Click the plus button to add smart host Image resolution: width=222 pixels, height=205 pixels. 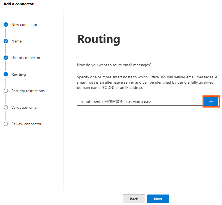[211, 102]
